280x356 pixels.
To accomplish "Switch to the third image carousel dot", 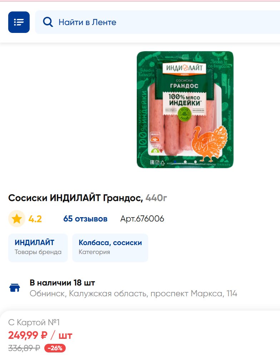I will (x=195, y=162).
